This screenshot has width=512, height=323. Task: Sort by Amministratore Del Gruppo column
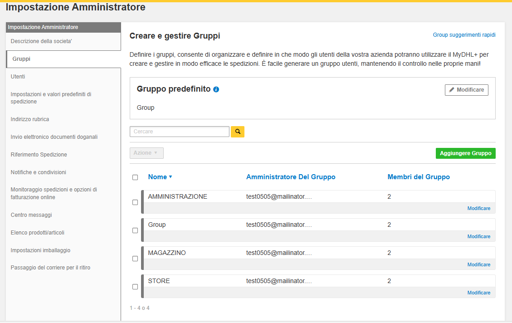pyautogui.click(x=291, y=177)
